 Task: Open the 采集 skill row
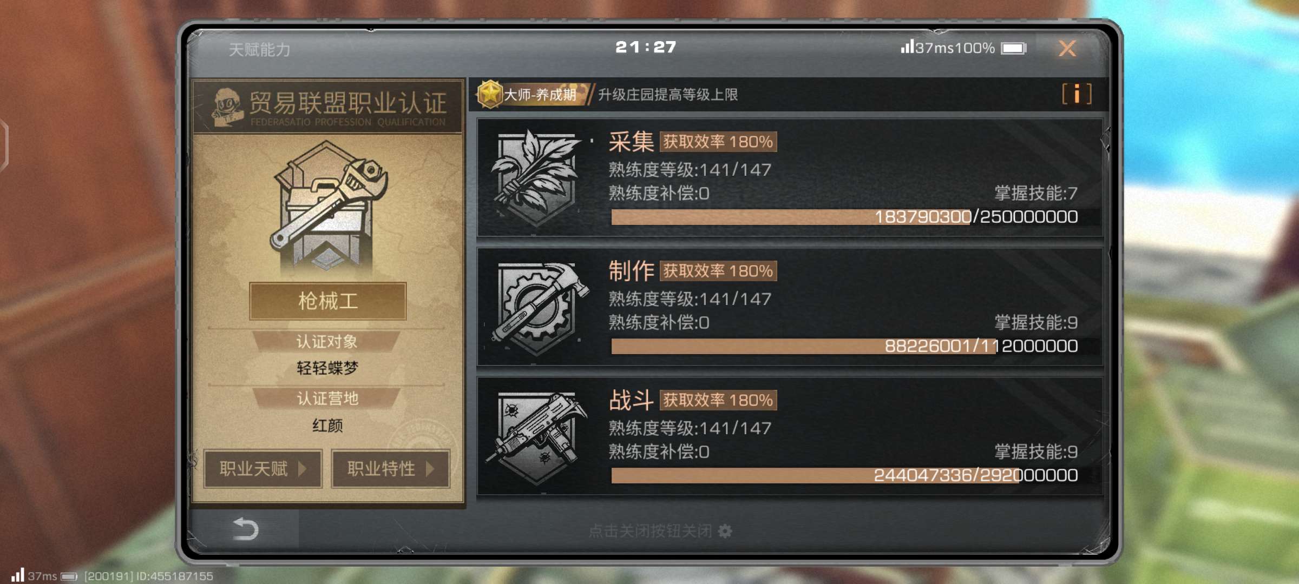coord(790,177)
